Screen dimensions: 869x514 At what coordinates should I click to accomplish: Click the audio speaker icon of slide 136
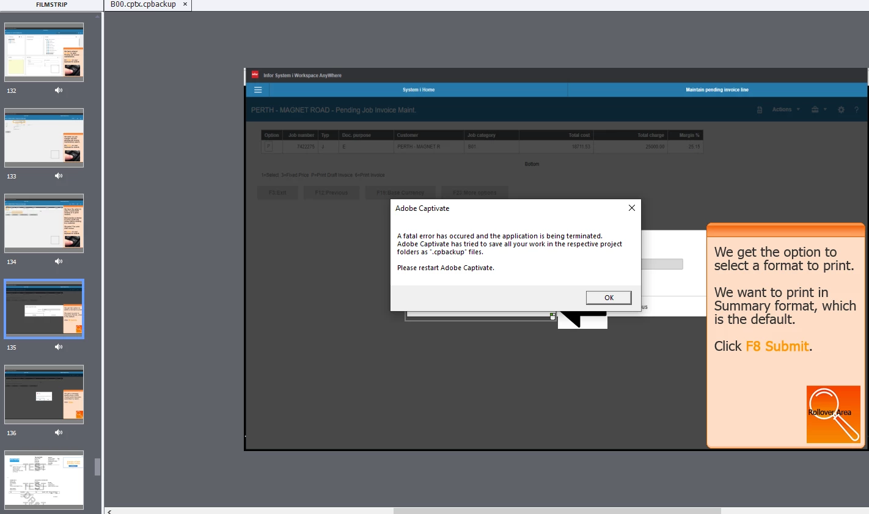[x=59, y=433]
